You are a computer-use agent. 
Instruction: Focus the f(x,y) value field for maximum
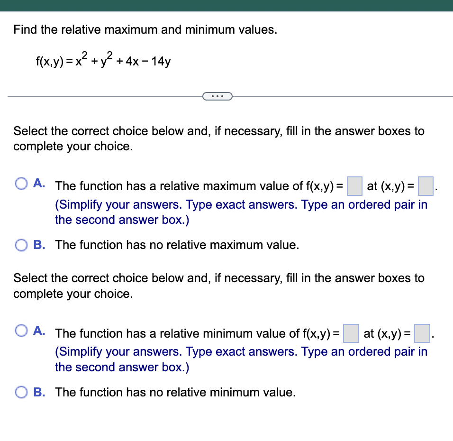[354, 186]
